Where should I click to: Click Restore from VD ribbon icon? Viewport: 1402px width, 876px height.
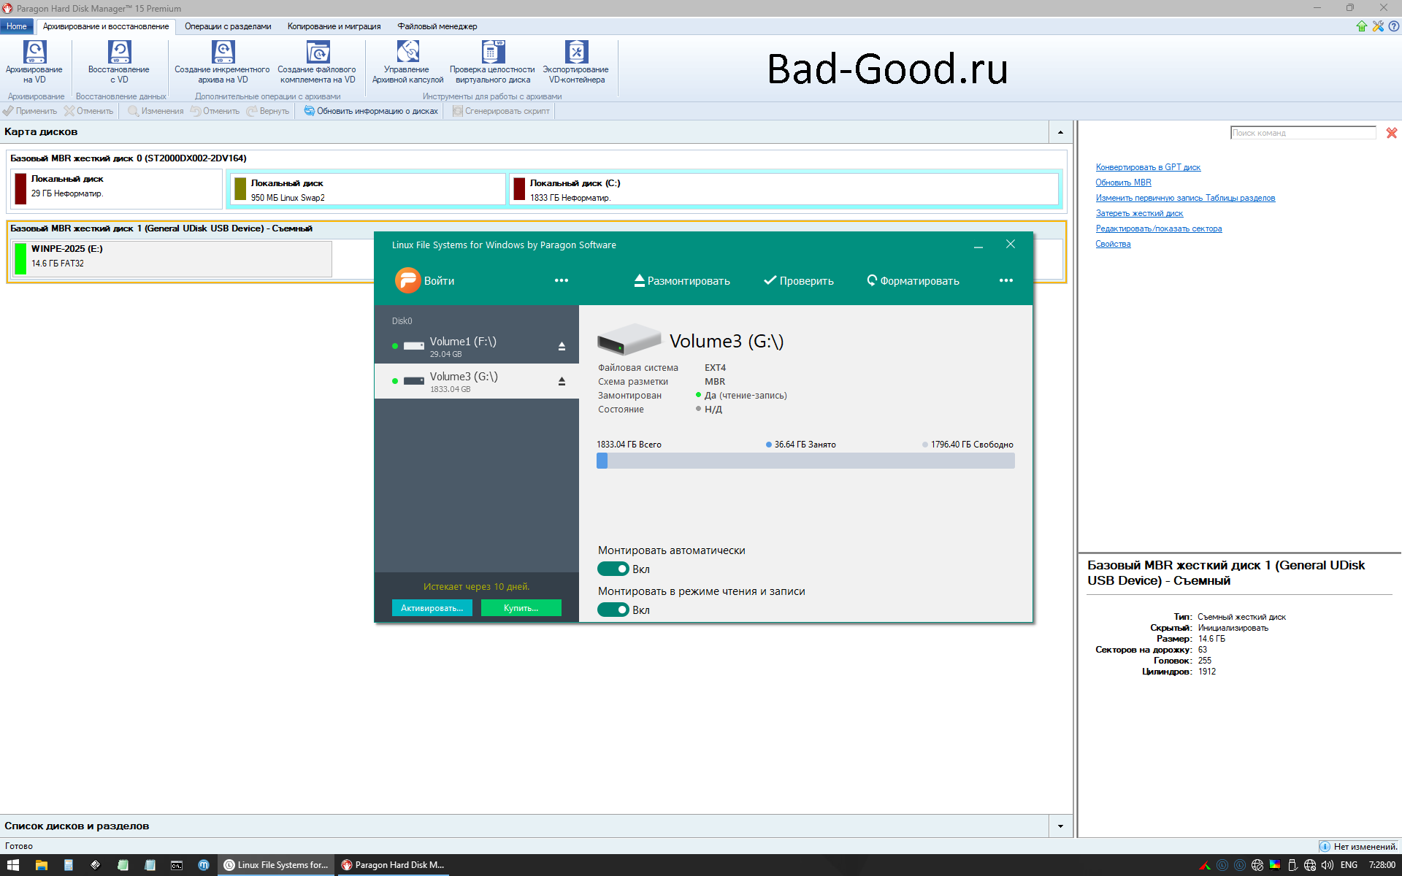pos(119,52)
